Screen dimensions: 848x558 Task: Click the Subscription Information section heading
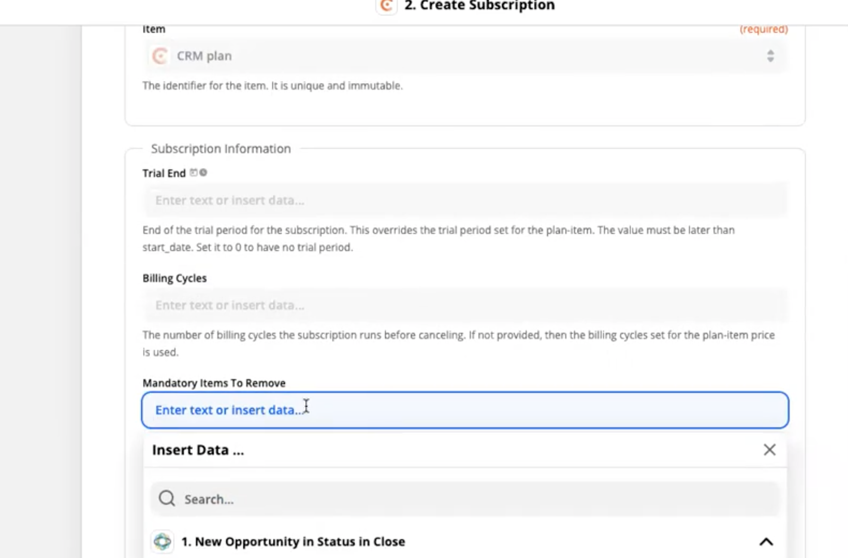click(x=221, y=149)
